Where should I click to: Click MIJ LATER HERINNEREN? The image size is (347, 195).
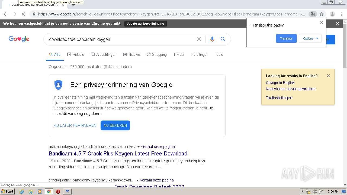[x=75, y=125]
